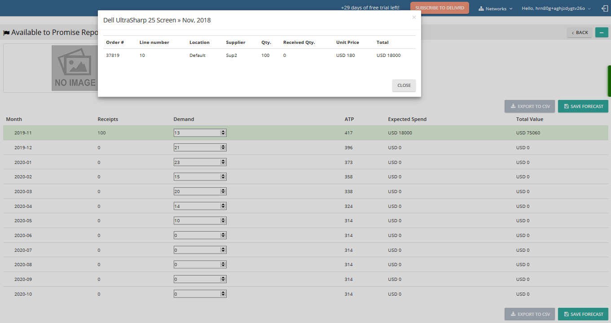The height and width of the screenshot is (323, 611).
Task: Click ATP value 396 for 2019-12
Action: click(348, 147)
